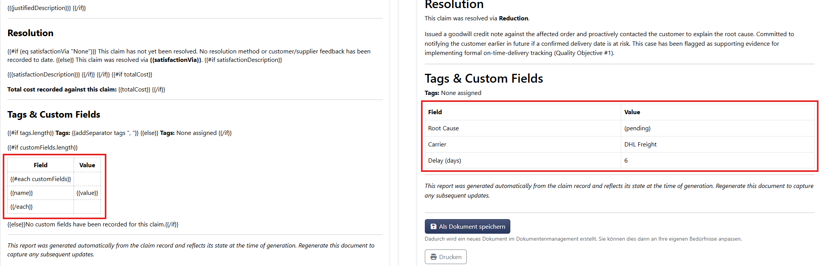Save report via Als Dokument speichern
The width and height of the screenshot is (820, 266).
point(467,226)
